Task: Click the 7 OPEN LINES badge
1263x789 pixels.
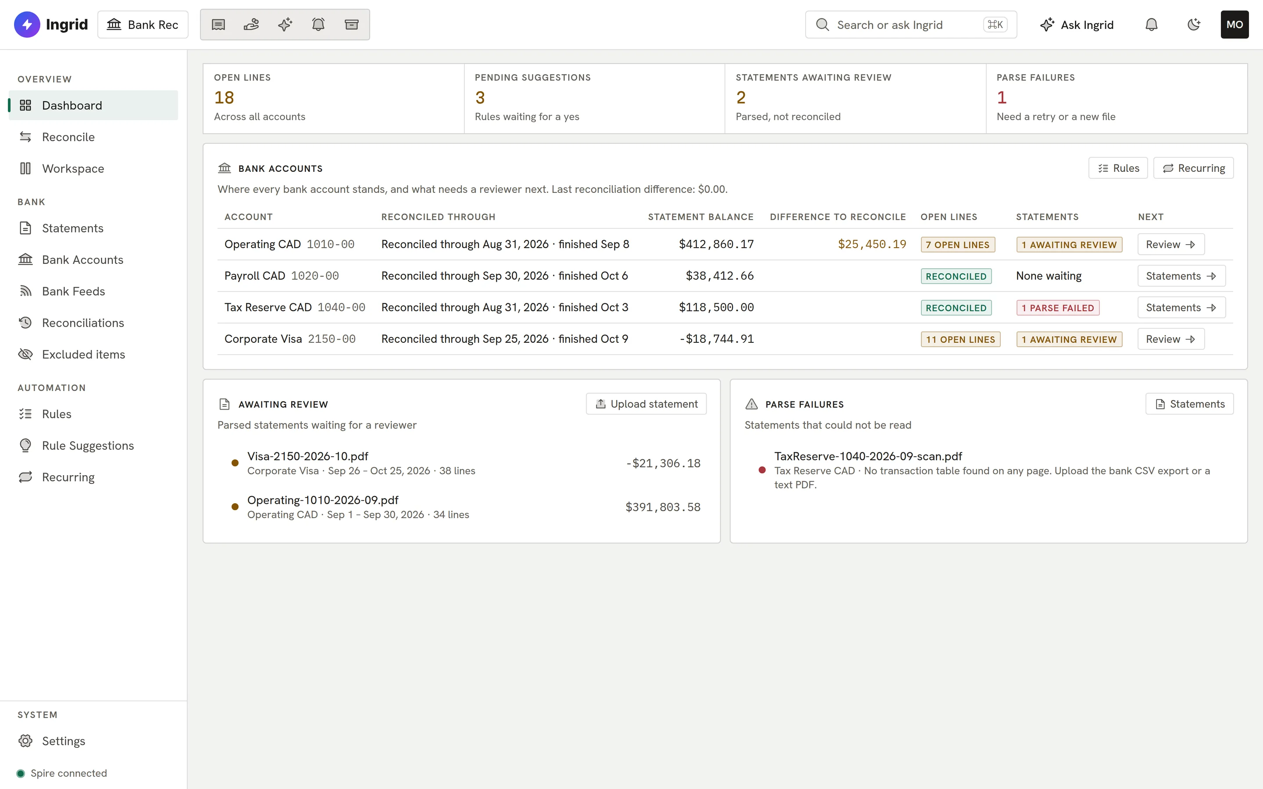Action: click(958, 245)
